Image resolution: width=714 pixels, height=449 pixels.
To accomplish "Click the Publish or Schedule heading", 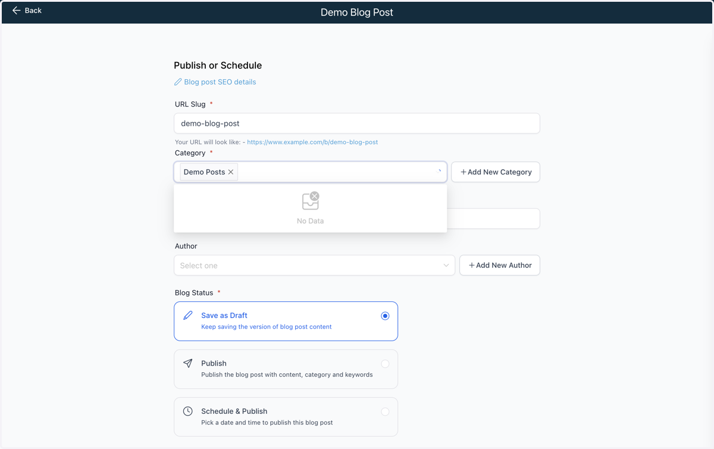I will (x=218, y=66).
